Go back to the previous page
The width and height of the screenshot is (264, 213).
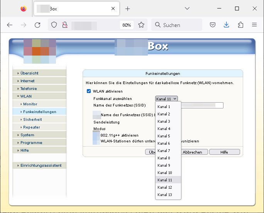click(10, 25)
